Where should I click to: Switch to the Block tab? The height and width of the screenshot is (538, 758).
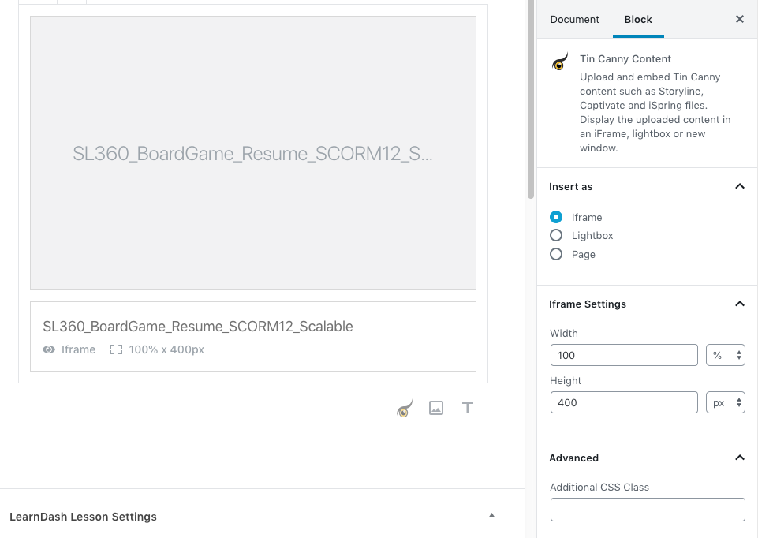click(x=638, y=19)
